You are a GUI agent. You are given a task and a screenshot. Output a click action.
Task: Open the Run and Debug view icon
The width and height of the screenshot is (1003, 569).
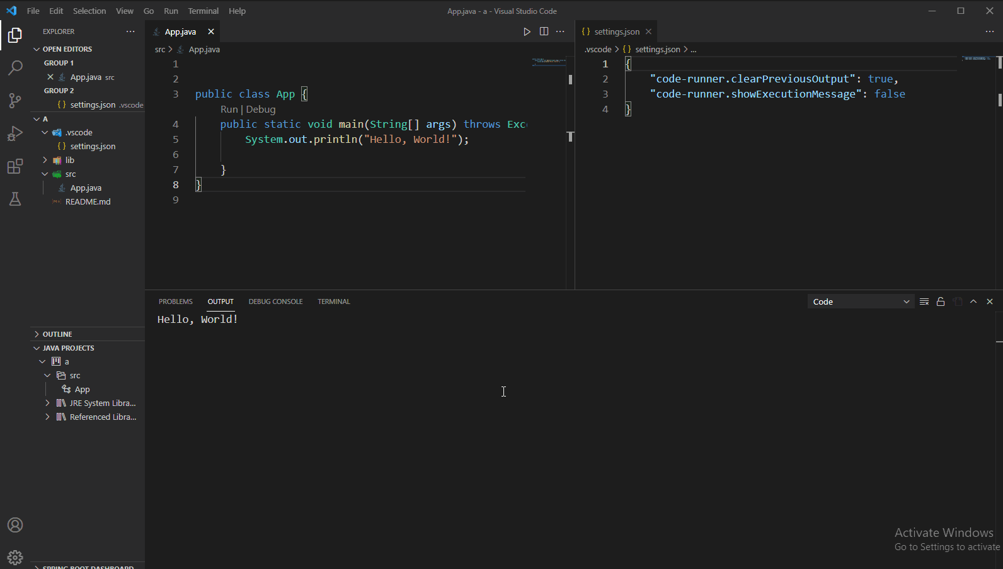15,133
